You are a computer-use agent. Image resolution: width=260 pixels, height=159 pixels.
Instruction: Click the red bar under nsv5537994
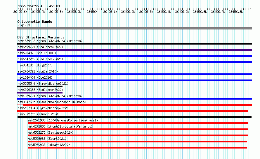[133, 111]
